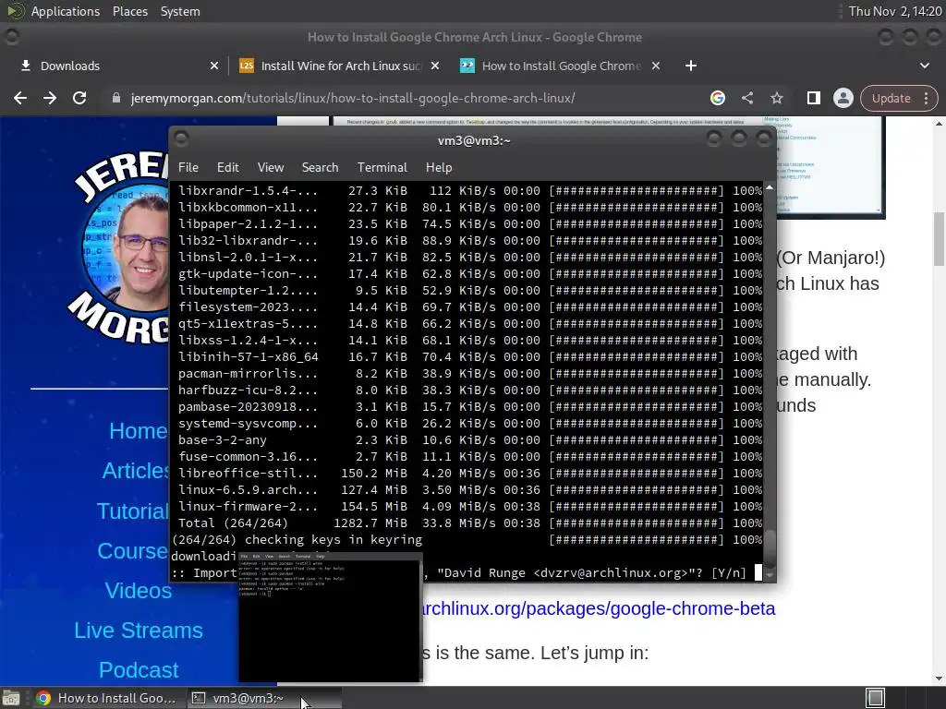Image resolution: width=946 pixels, height=709 pixels.
Task: Click the linux-firmware-2... download row
Action: [470, 507]
